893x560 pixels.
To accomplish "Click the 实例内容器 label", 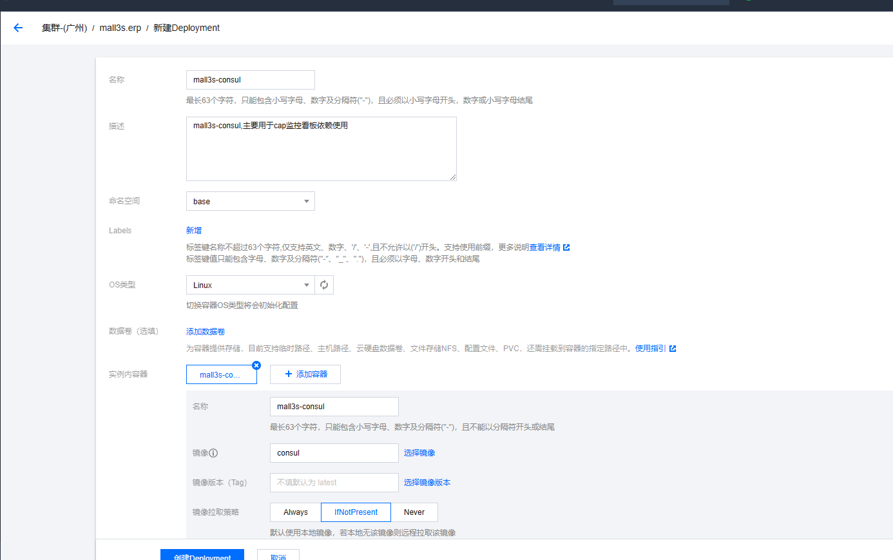I will pos(128,374).
